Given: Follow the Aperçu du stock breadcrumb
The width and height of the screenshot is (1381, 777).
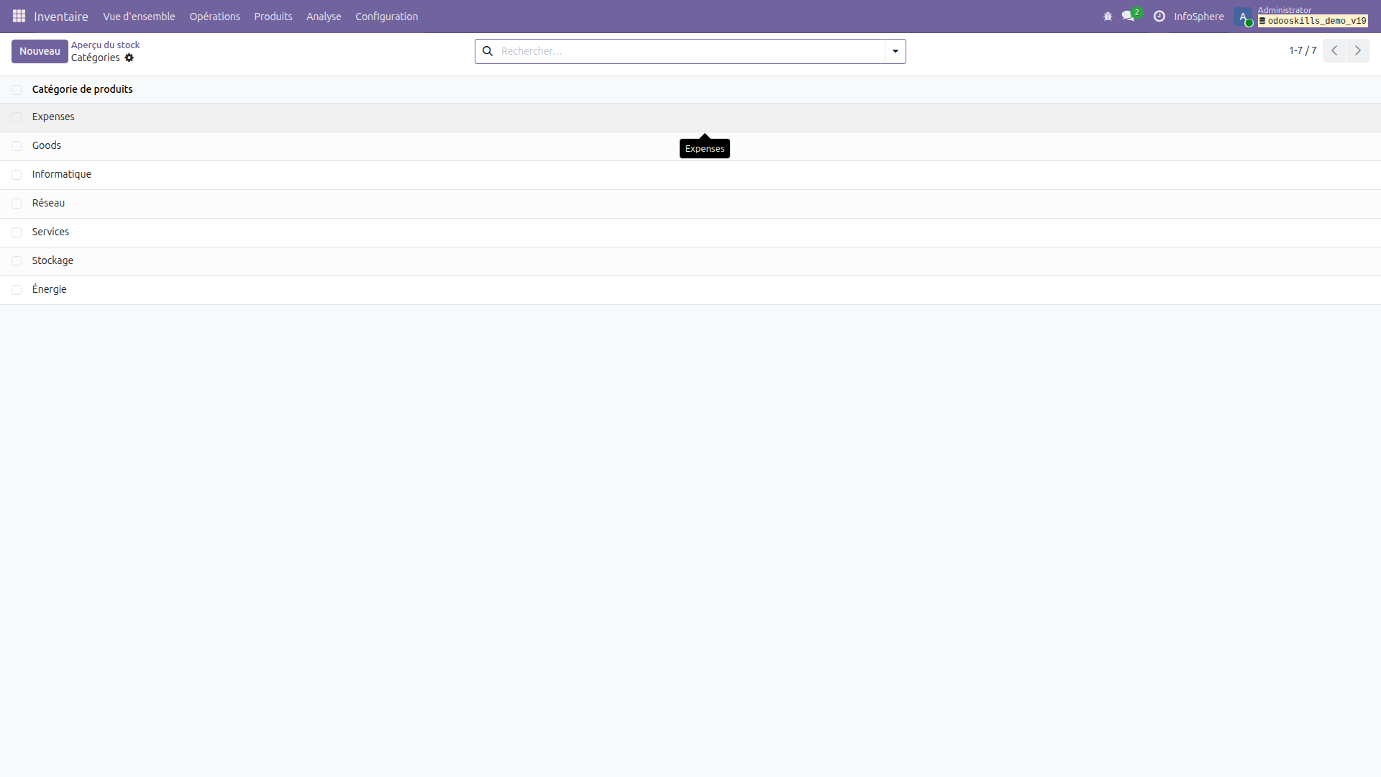Looking at the screenshot, I should coord(105,44).
